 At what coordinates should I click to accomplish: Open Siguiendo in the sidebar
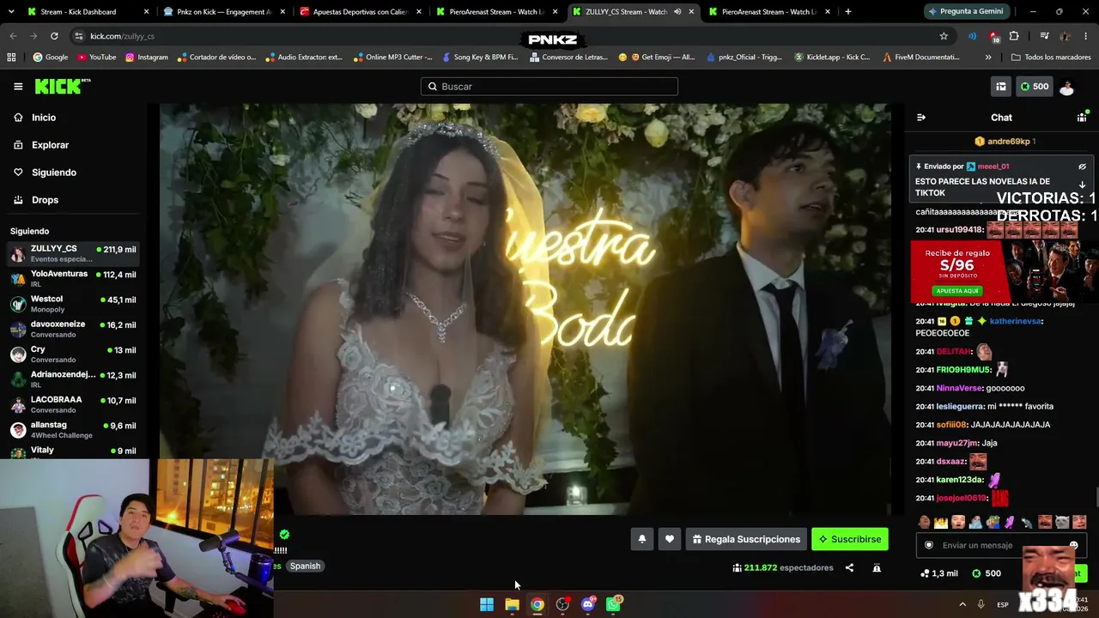point(54,173)
